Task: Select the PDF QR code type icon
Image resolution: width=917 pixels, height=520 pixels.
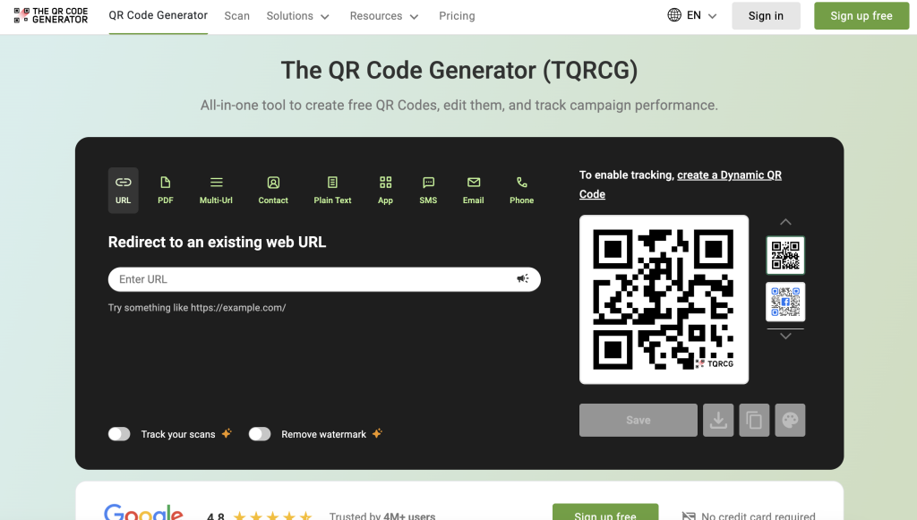Action: tap(165, 190)
